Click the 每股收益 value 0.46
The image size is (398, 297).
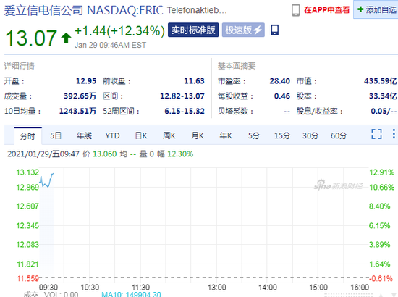[282, 96]
